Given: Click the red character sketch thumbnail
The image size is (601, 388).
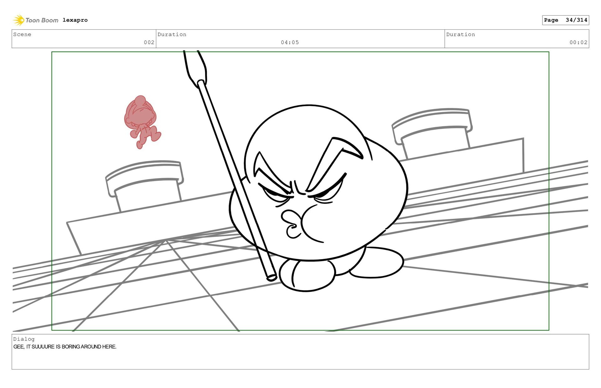Looking at the screenshot, I should pos(142,122).
